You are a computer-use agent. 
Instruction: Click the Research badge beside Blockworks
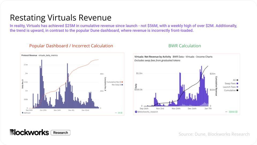pyautogui.click(x=61, y=133)
